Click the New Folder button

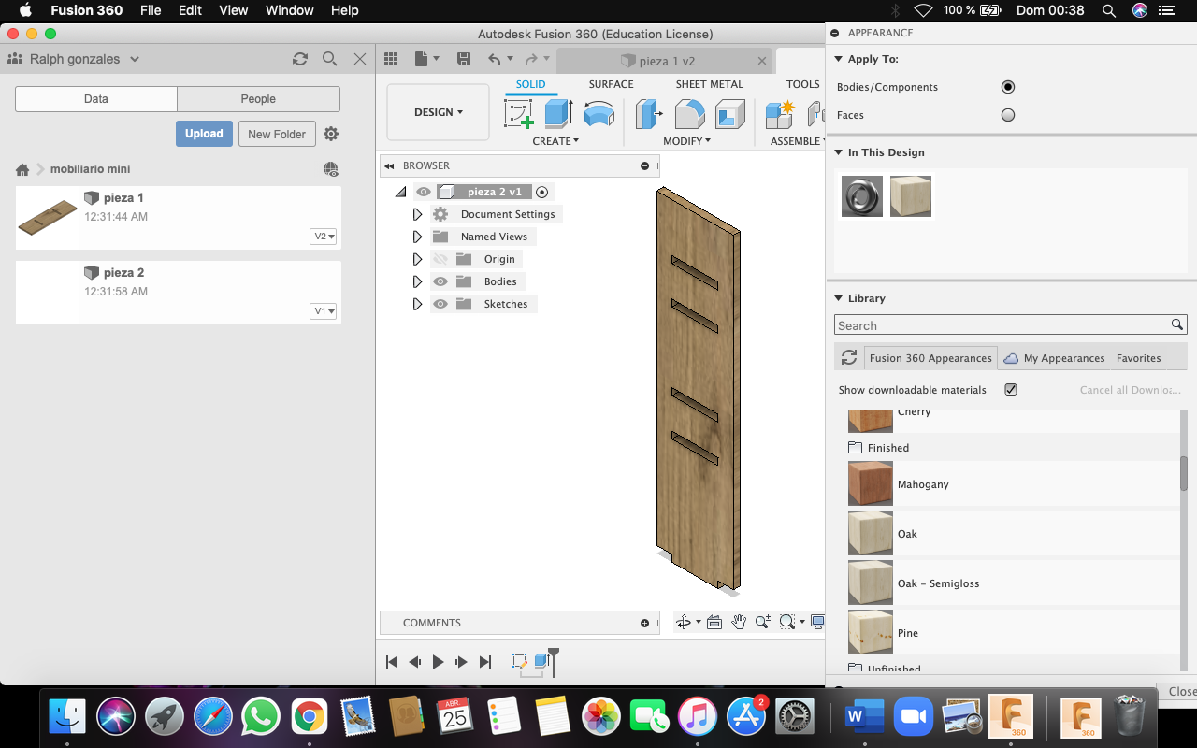click(277, 134)
